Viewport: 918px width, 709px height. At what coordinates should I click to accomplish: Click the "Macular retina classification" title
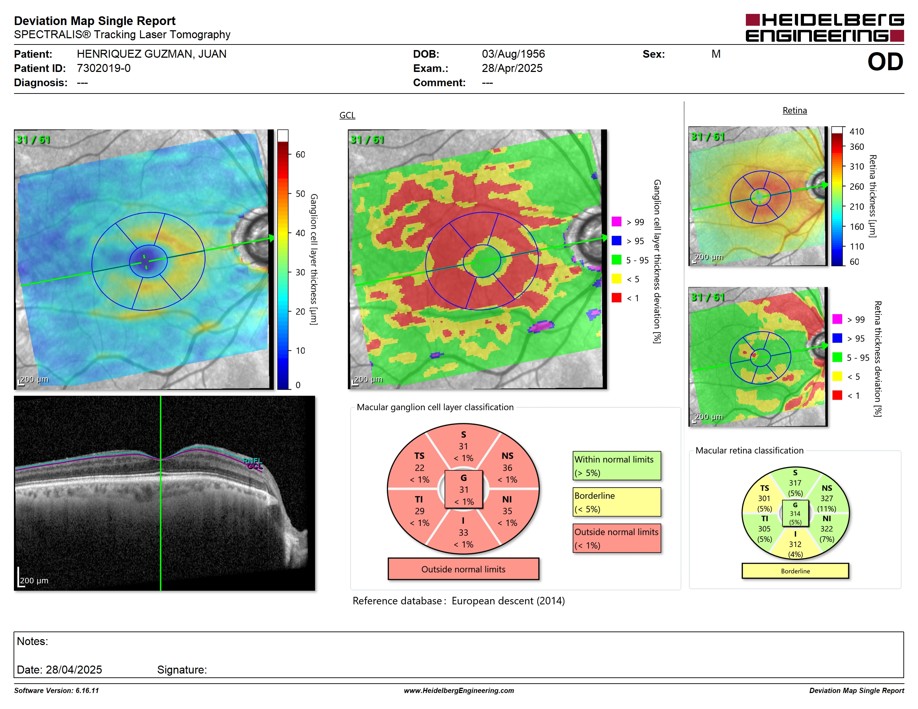pyautogui.click(x=749, y=450)
